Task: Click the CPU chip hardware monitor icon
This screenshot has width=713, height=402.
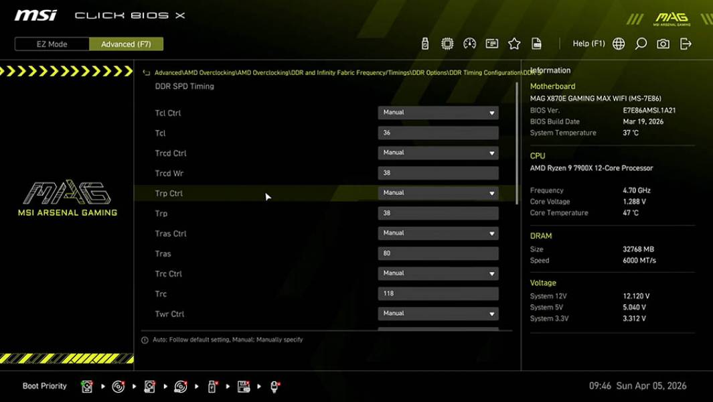Action: click(x=447, y=43)
